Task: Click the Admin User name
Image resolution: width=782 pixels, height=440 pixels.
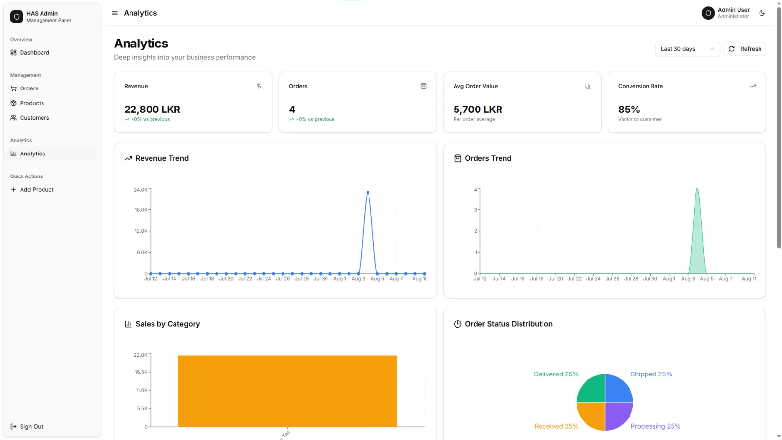Action: point(734,10)
